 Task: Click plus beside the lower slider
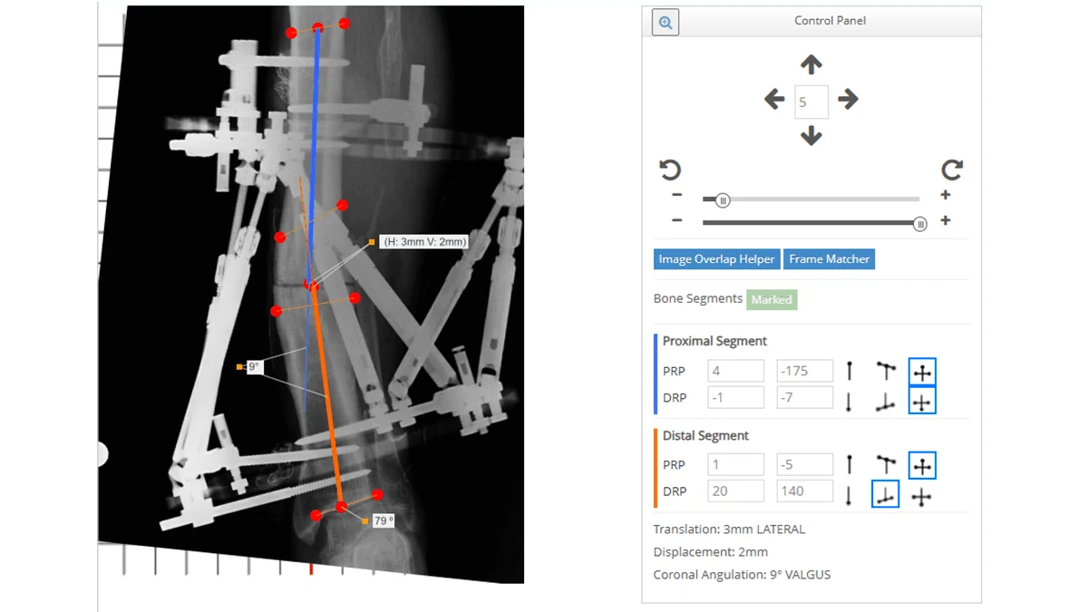point(946,220)
